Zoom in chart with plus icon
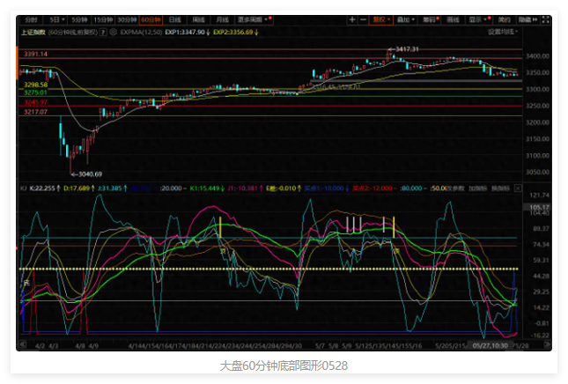The height and width of the screenshot is (384, 568). click(352, 19)
